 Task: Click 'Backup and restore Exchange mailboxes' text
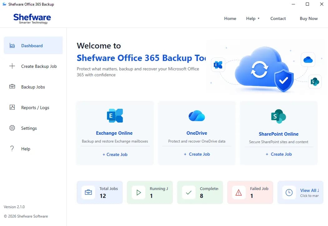115,141
